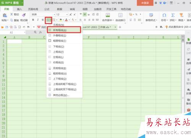This screenshot has width=191, height=138.
Task: Choose 上下框线(D) top and bottom border
Action: (64, 79)
